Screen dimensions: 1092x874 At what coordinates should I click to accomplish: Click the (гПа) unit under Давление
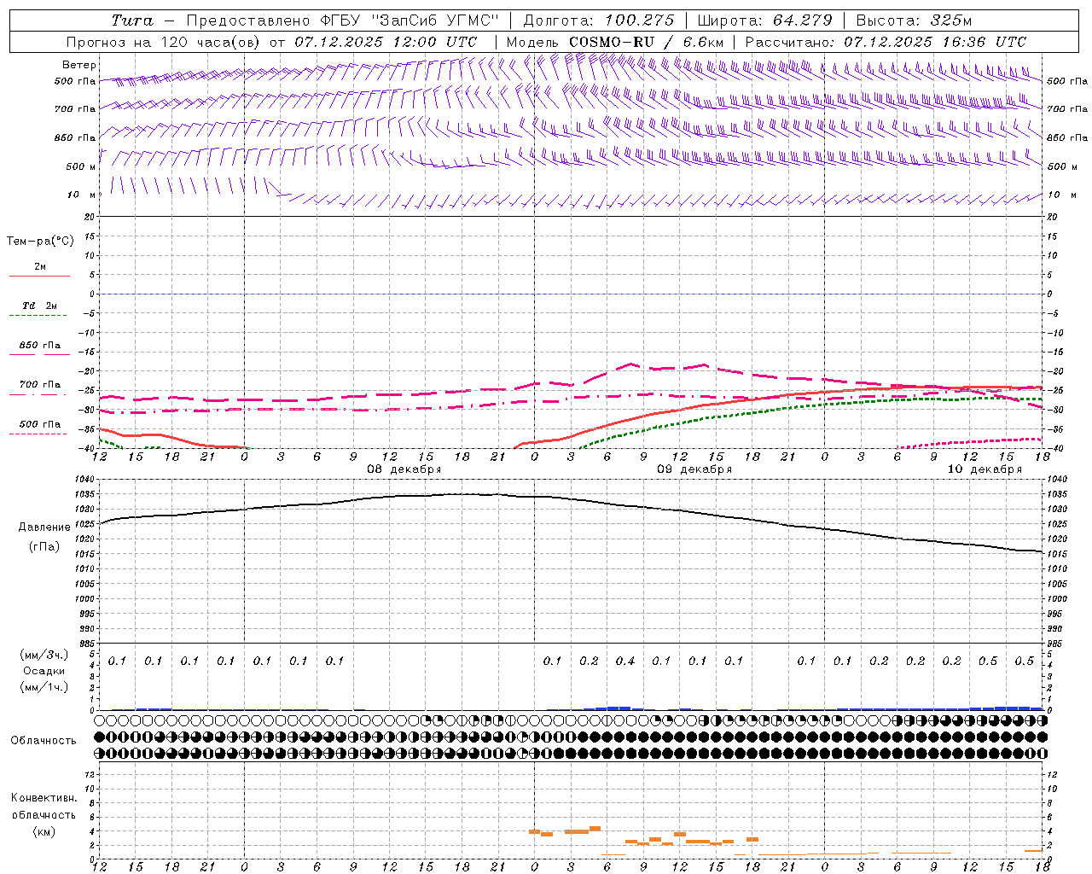[44, 546]
